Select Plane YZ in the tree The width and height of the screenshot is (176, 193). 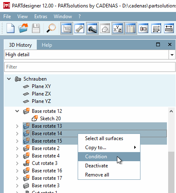coord(41,101)
